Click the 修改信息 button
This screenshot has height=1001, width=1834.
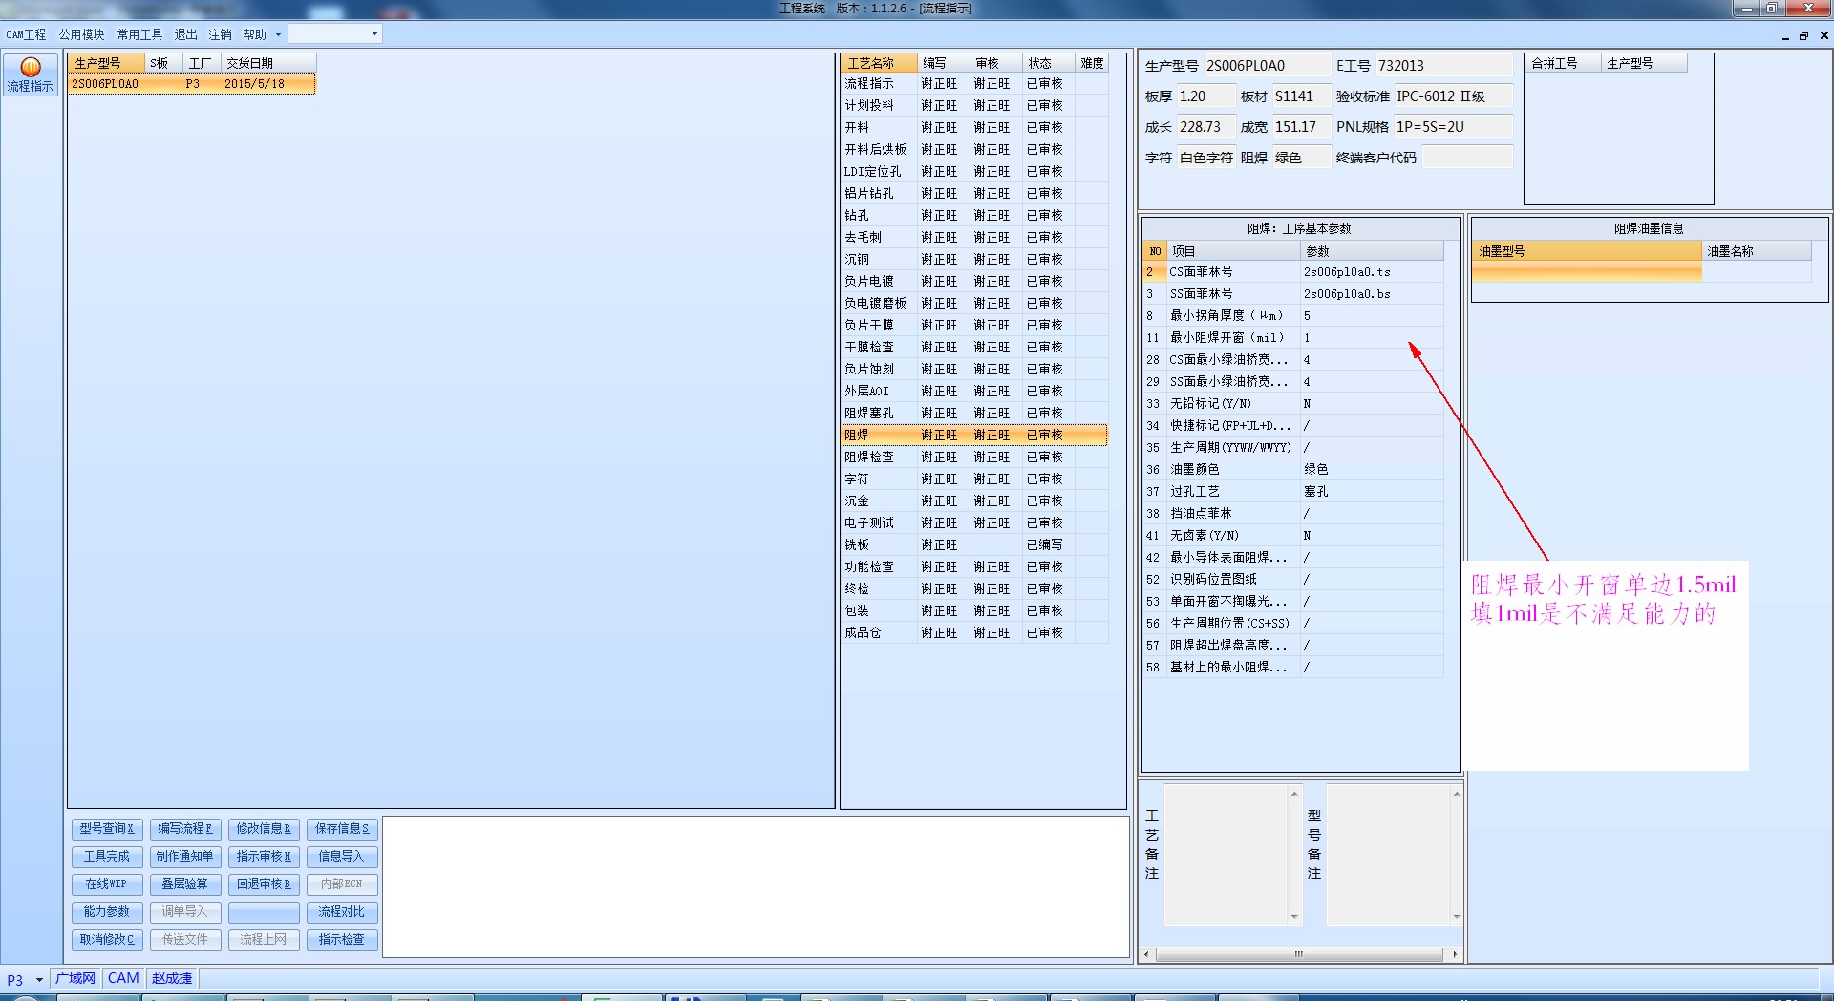click(263, 829)
